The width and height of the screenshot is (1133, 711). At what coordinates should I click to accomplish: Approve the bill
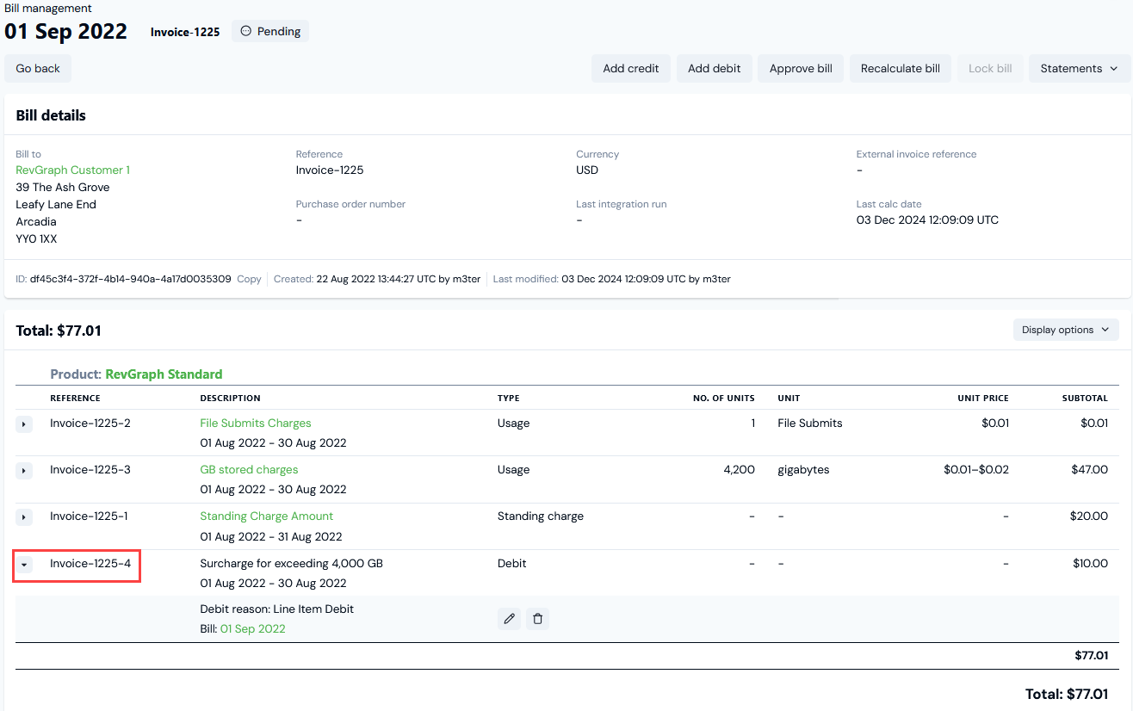click(x=800, y=69)
